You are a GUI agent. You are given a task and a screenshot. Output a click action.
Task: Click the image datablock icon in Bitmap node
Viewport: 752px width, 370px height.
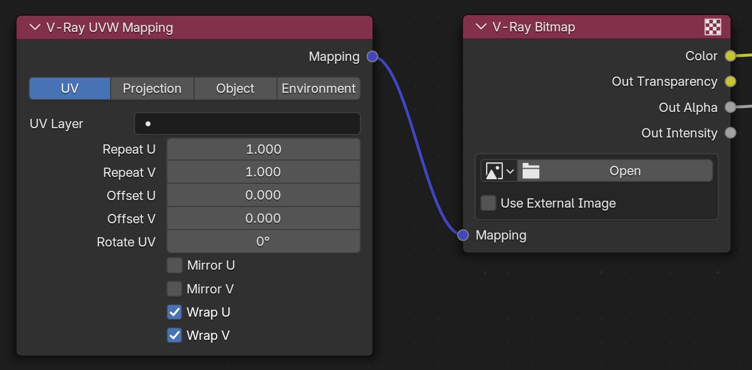click(x=494, y=171)
